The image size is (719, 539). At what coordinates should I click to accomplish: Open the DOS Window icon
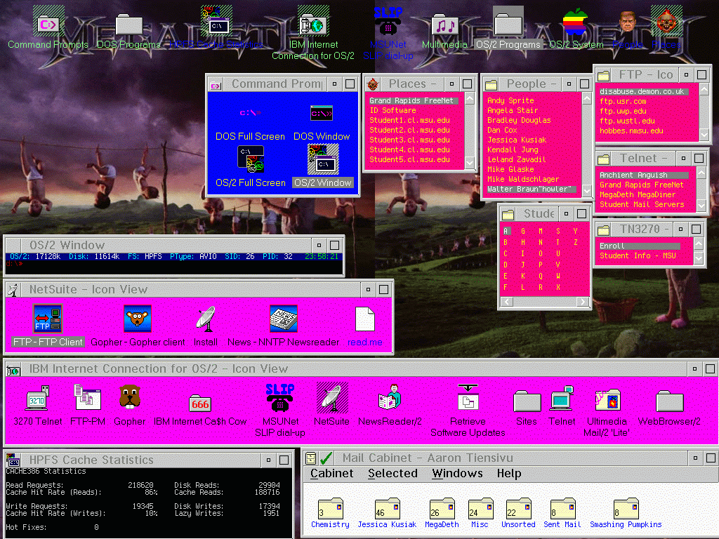[322, 114]
